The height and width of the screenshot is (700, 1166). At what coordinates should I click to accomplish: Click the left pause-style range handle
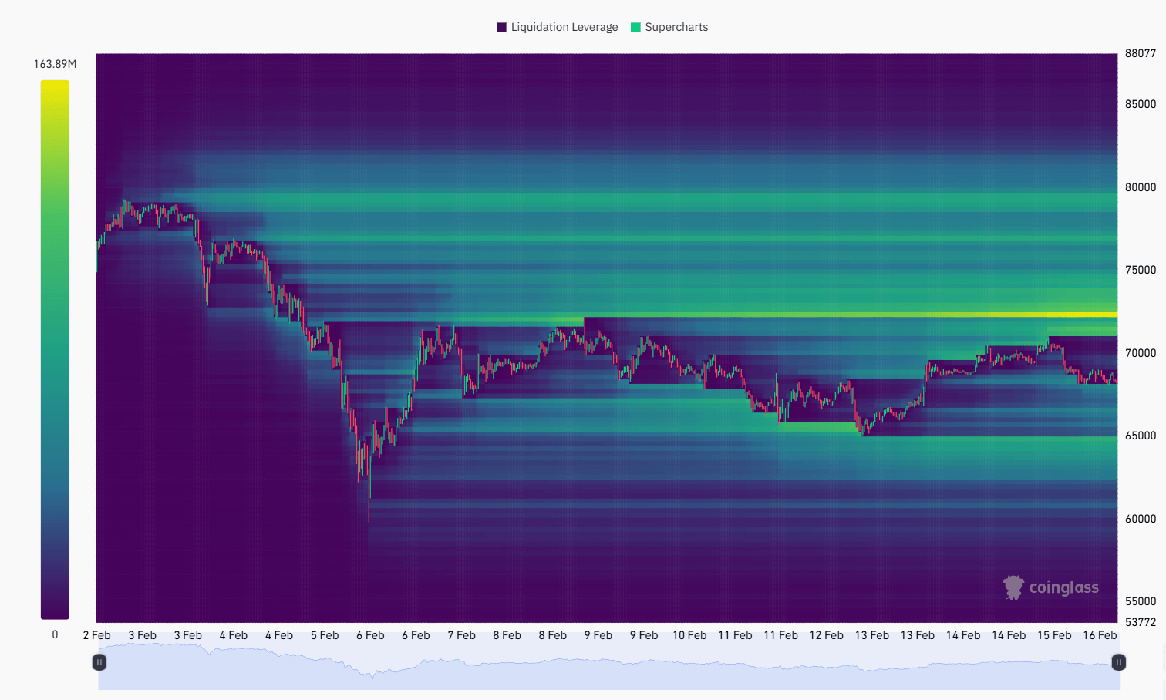(99, 662)
